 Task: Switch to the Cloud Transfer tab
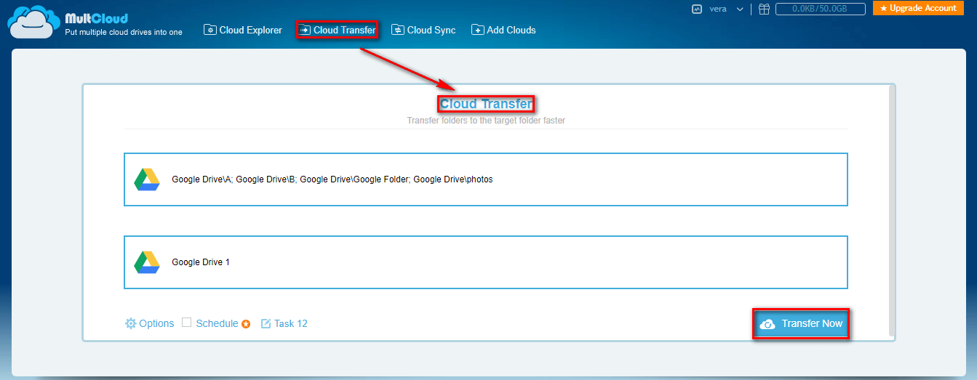coord(338,30)
